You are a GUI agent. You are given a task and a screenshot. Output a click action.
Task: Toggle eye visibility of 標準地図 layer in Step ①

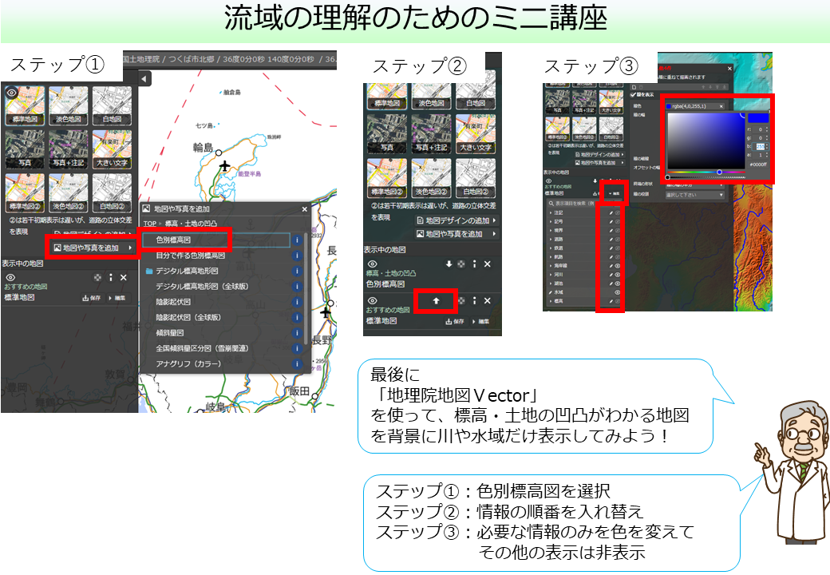[x=10, y=277]
